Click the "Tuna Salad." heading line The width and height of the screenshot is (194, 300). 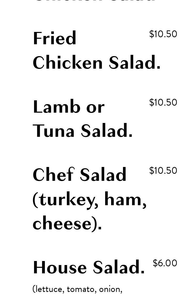click(83, 131)
